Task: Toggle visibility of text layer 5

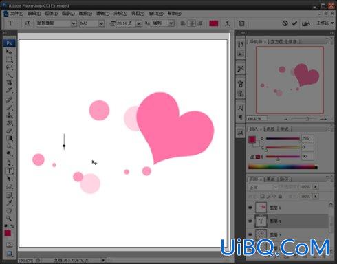Action: coord(250,221)
